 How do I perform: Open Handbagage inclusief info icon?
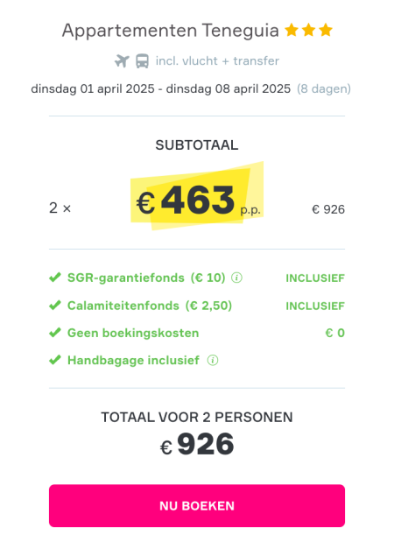[213, 360]
